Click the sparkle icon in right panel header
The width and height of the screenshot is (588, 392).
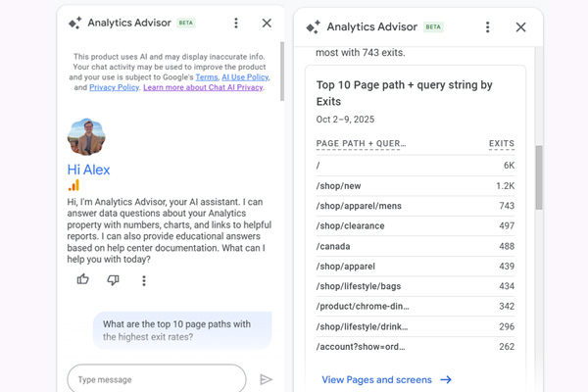click(x=313, y=27)
